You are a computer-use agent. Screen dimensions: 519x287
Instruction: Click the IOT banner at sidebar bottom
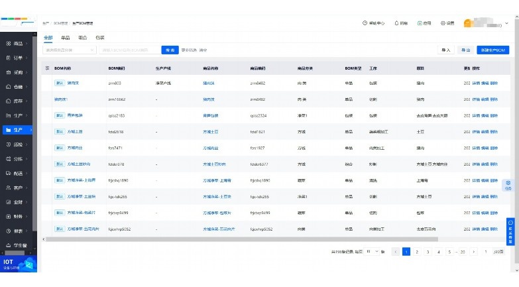coord(19,264)
